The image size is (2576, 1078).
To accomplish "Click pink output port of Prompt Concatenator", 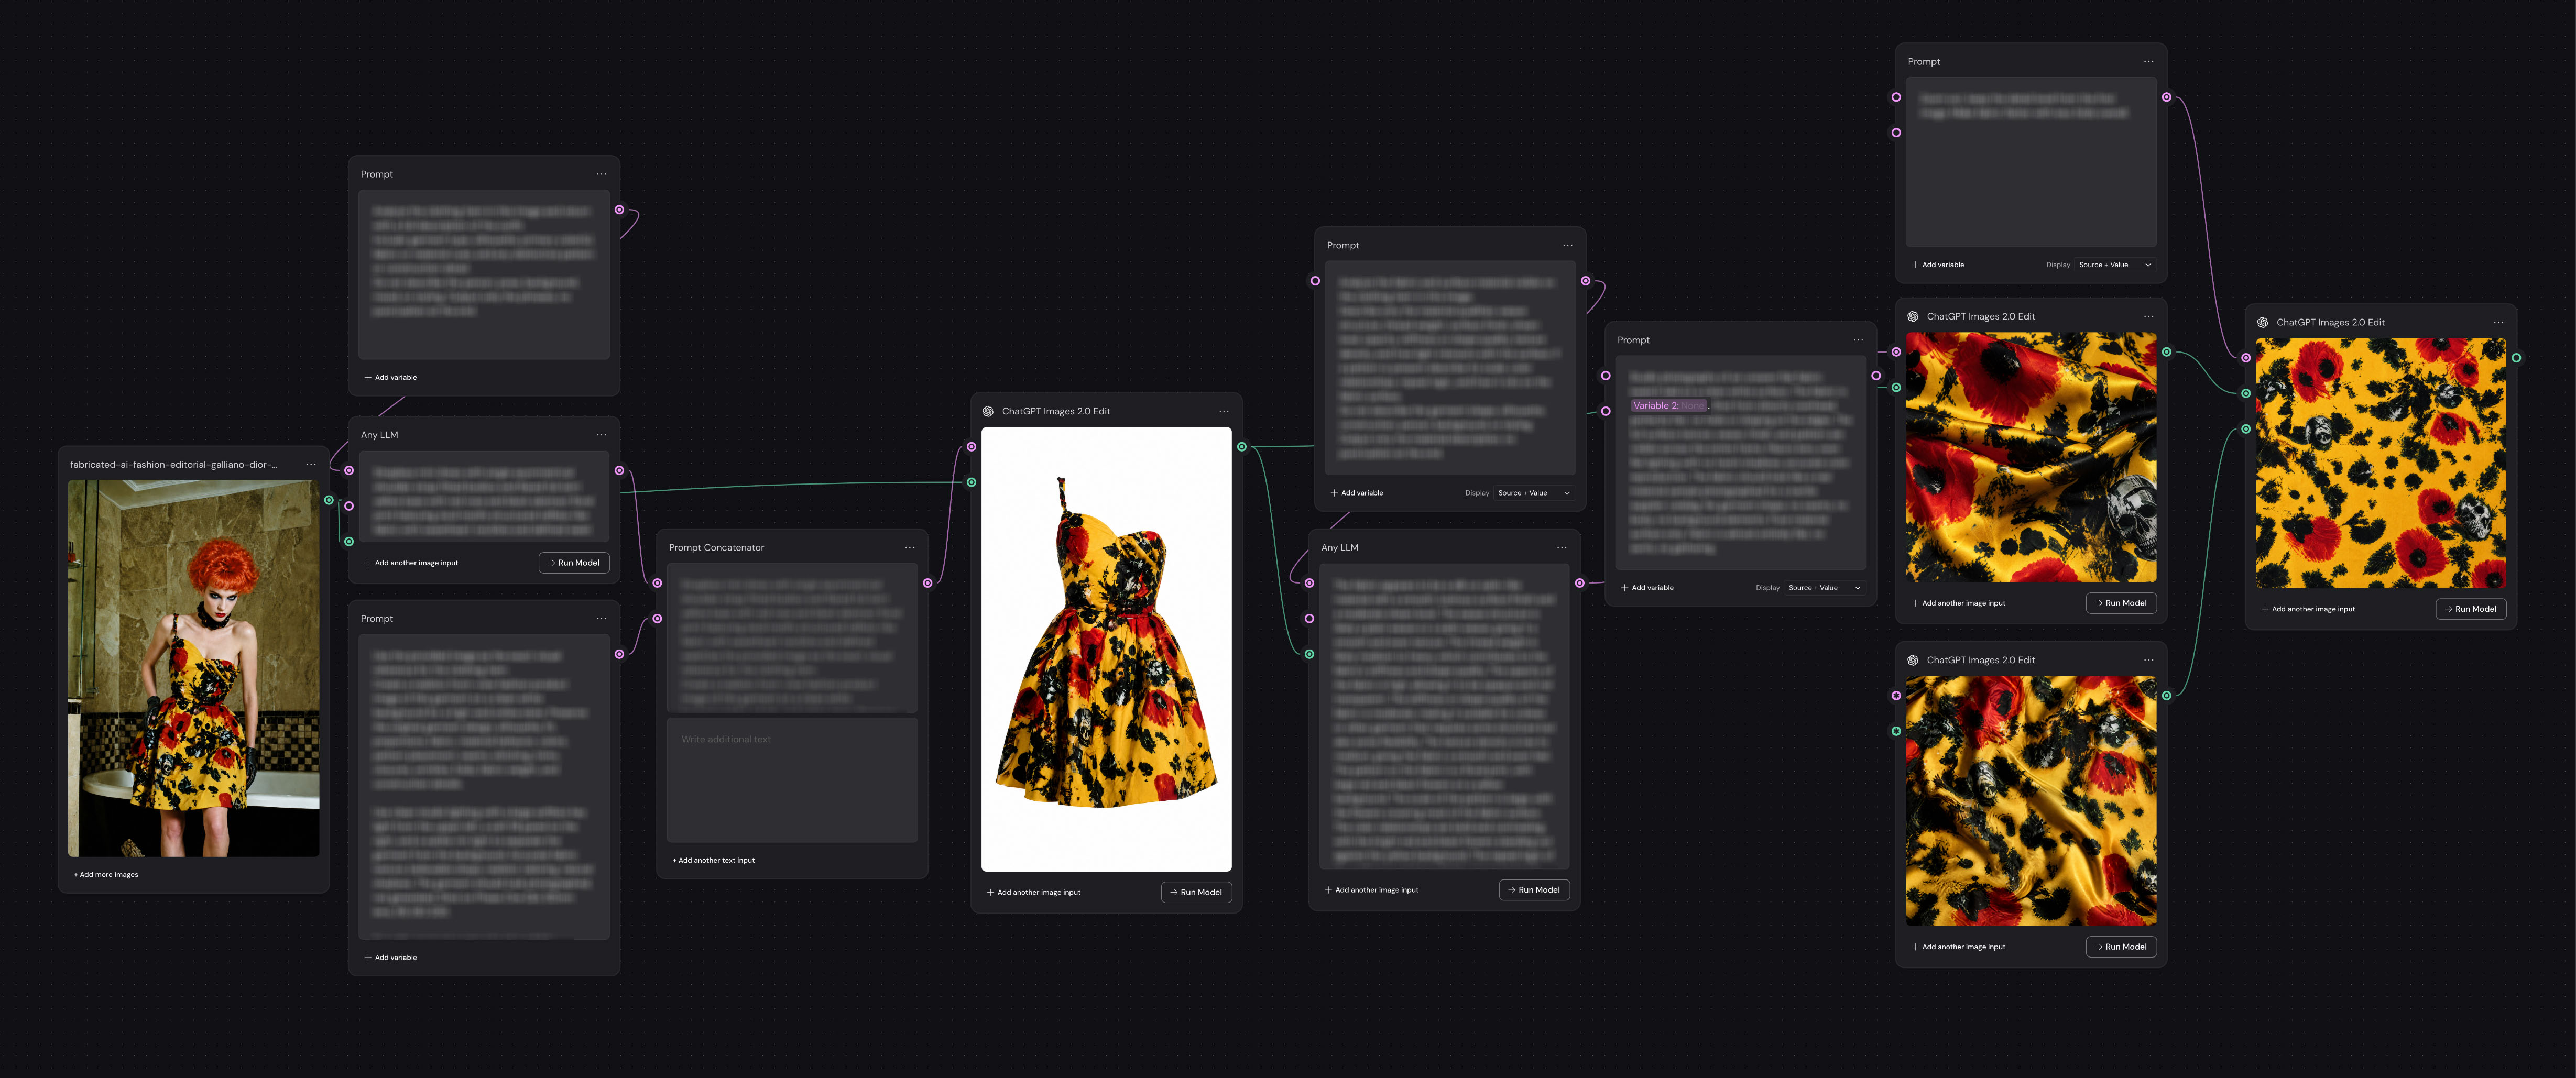I will (x=928, y=583).
